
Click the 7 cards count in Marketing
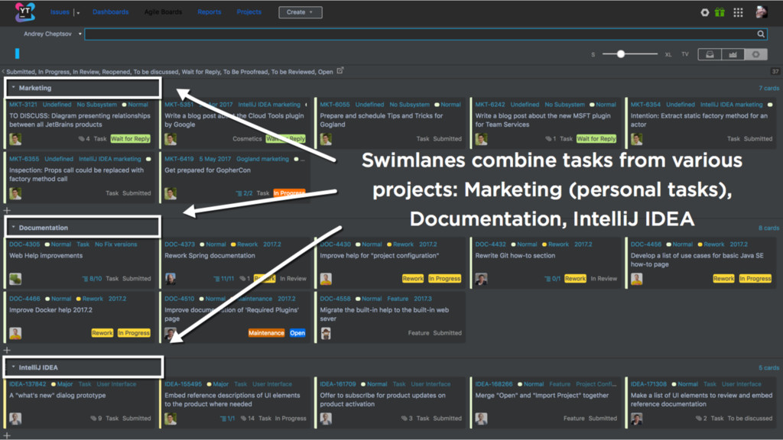(769, 88)
